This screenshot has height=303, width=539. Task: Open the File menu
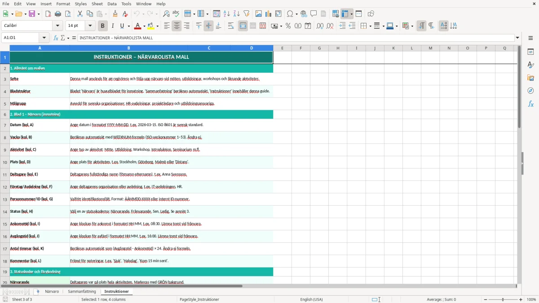6,4
